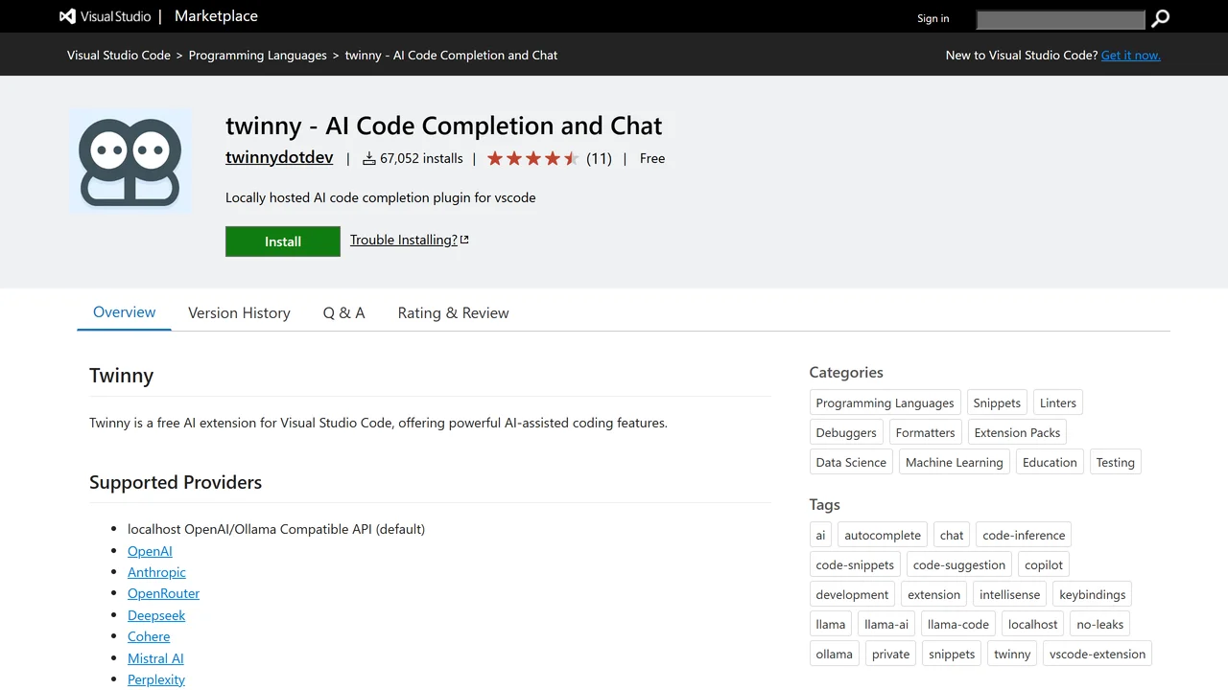Open the twinny extension logo image

click(130, 161)
